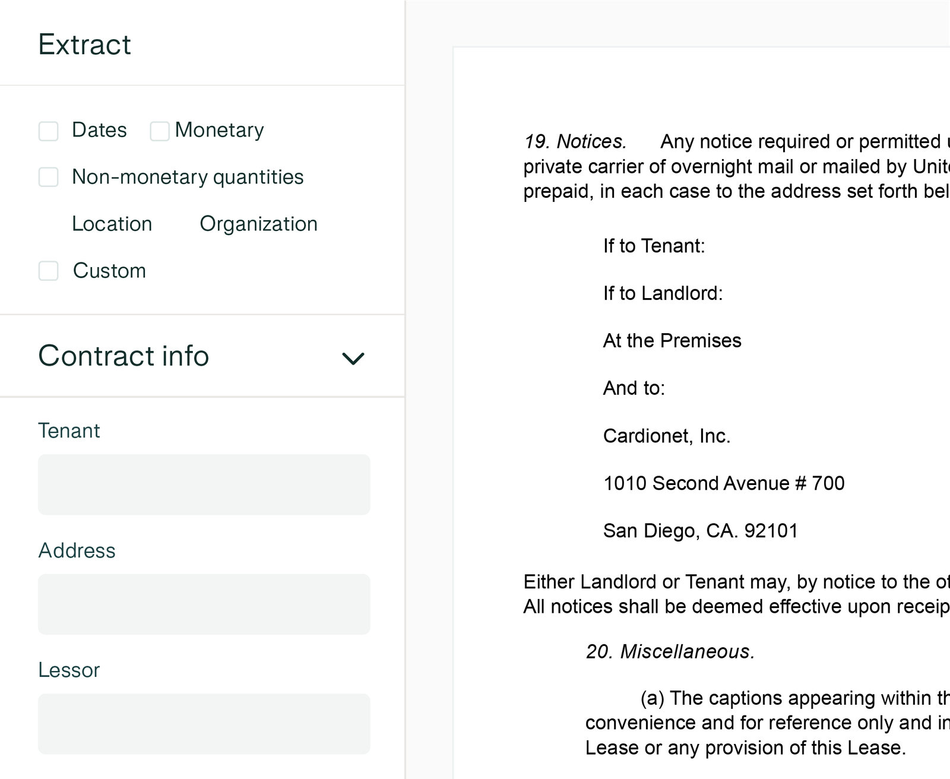
Task: Click the 19. Notices section heading
Action: coord(575,141)
